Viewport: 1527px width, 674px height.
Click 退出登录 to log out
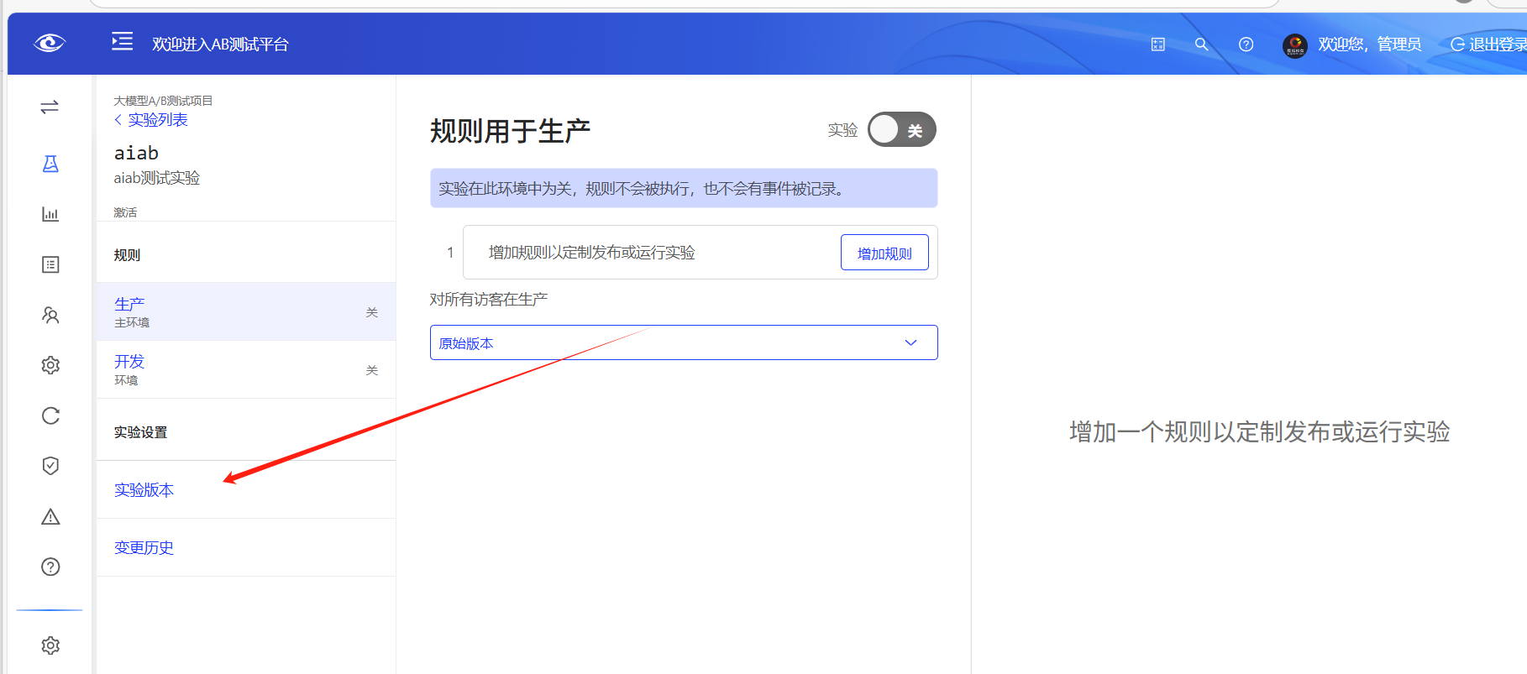tap(1489, 44)
